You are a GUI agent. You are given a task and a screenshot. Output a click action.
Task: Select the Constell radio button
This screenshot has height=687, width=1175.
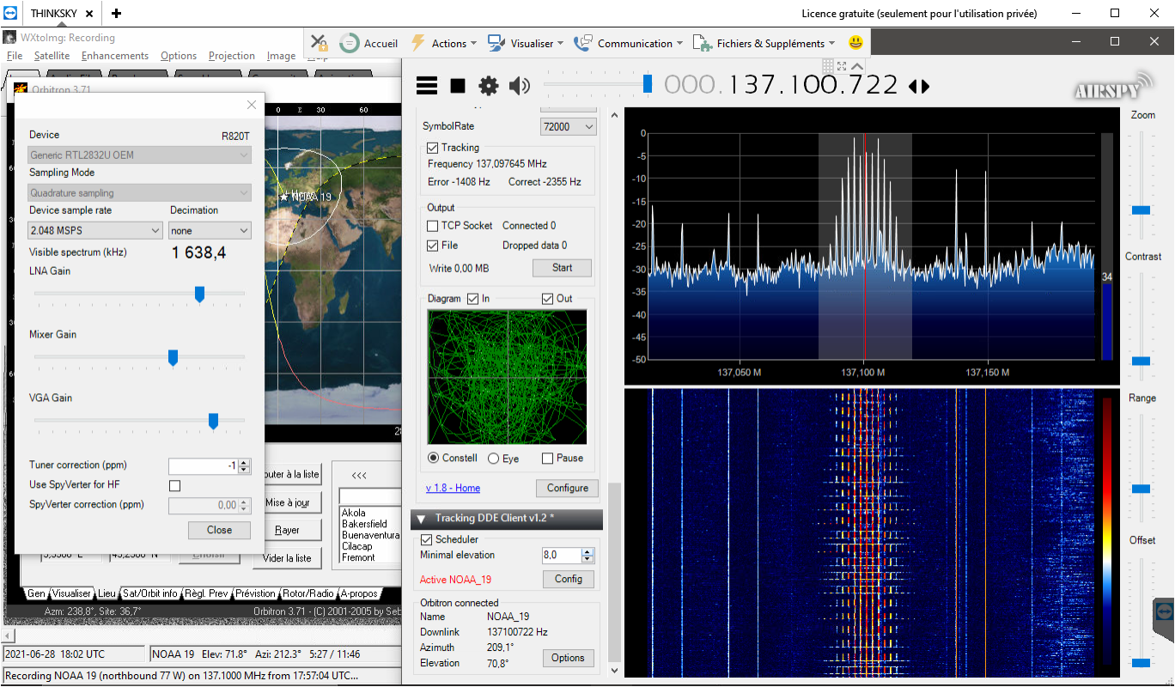pos(434,459)
